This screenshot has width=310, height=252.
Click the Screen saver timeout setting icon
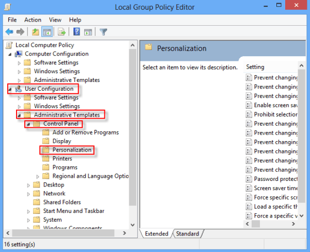[x=249, y=188]
